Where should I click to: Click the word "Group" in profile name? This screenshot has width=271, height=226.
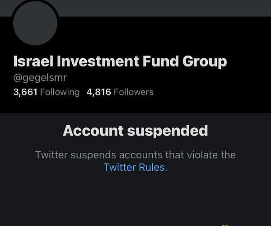click(204, 61)
